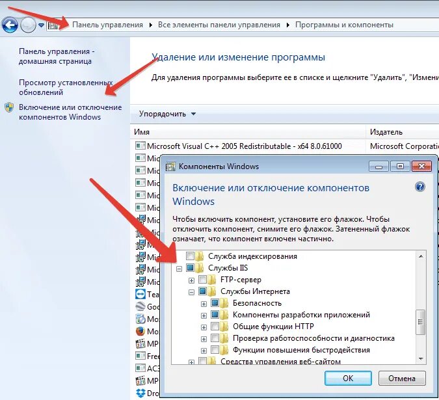The width and height of the screenshot is (439, 400).
Task: Click the 'Microsoft Corporation' publisher cell
Action: pos(404,146)
